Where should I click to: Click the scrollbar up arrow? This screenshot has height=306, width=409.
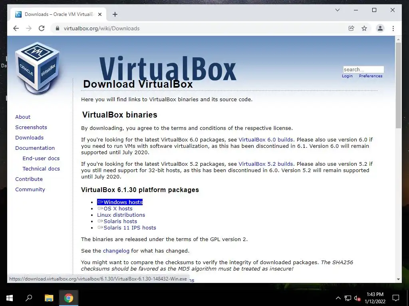click(398, 39)
